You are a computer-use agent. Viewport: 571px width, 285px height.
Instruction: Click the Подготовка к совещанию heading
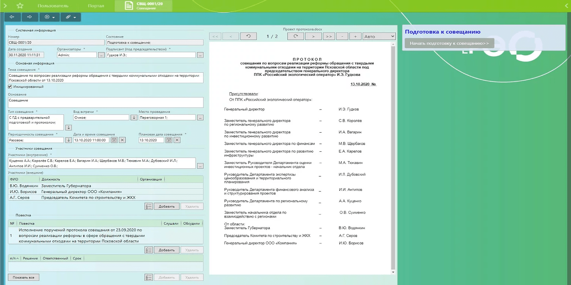[443, 32]
